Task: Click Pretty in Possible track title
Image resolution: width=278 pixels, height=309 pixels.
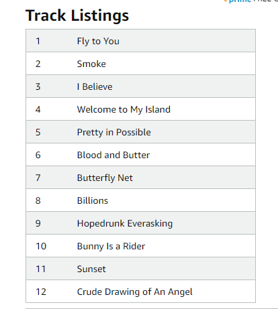Action: [x=114, y=132]
